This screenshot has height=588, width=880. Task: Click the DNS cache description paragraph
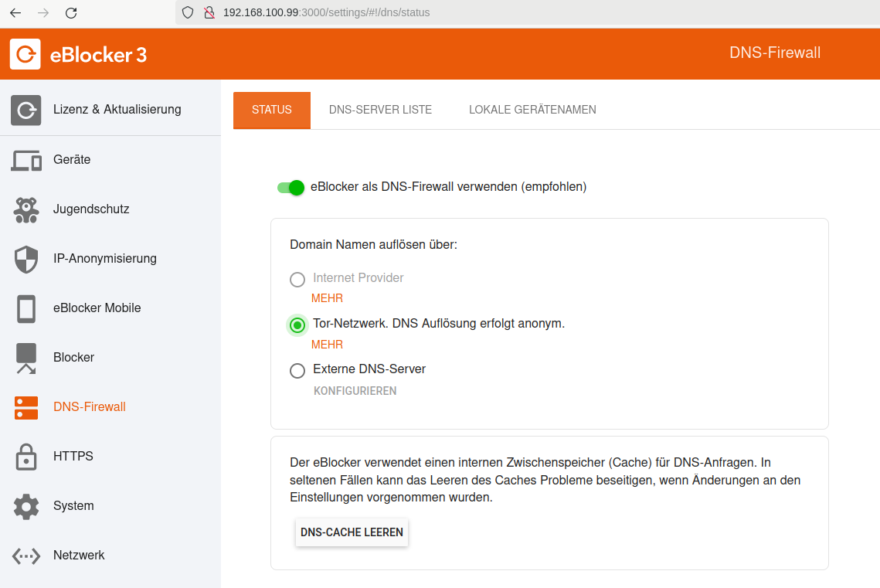pos(545,480)
